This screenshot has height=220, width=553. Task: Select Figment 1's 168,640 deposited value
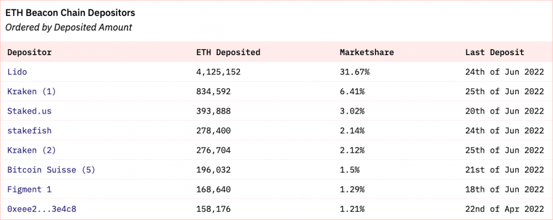tap(213, 190)
